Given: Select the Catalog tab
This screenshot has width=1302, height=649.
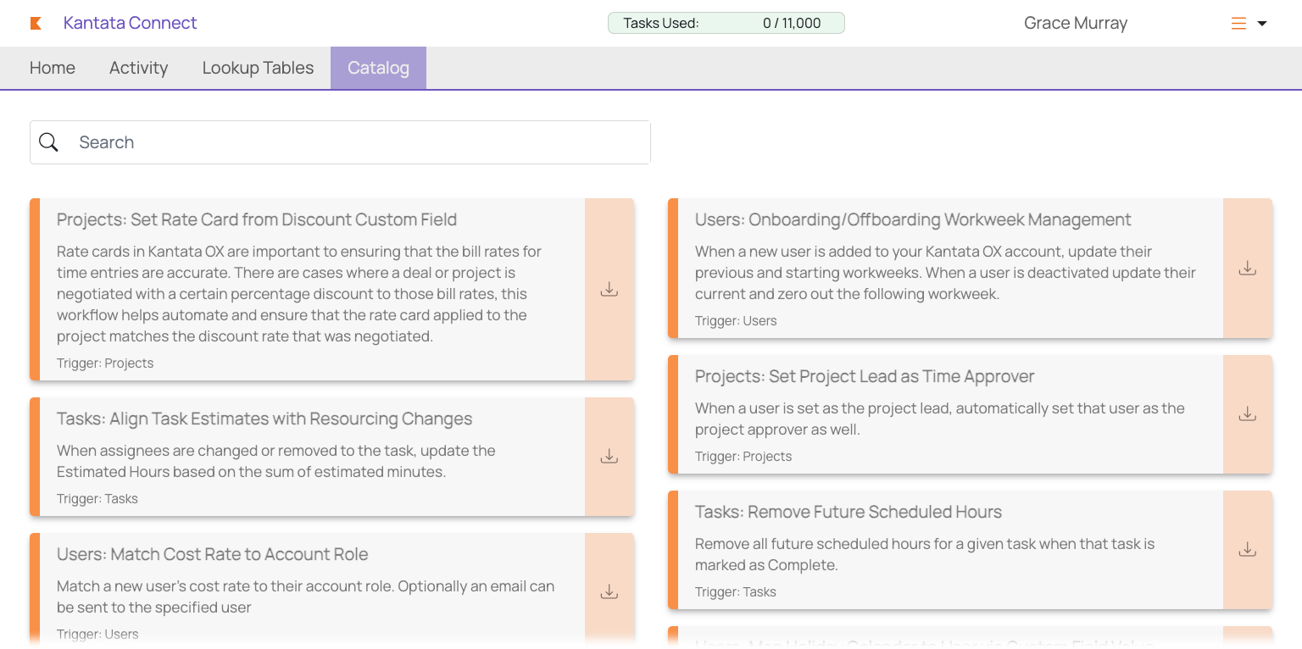Looking at the screenshot, I should (x=378, y=68).
